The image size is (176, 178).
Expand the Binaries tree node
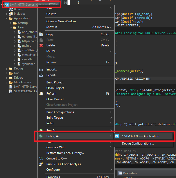7,9
